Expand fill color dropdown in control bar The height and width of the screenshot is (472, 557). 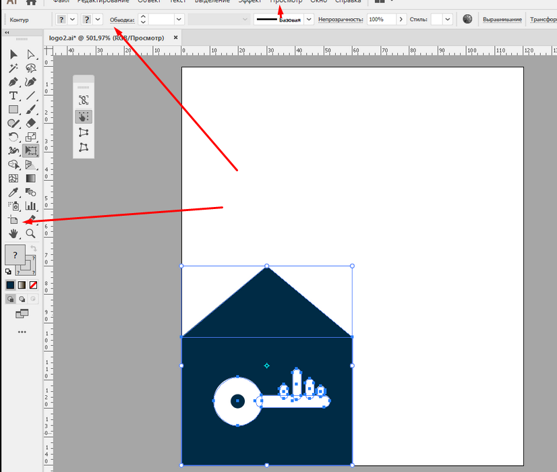72,19
